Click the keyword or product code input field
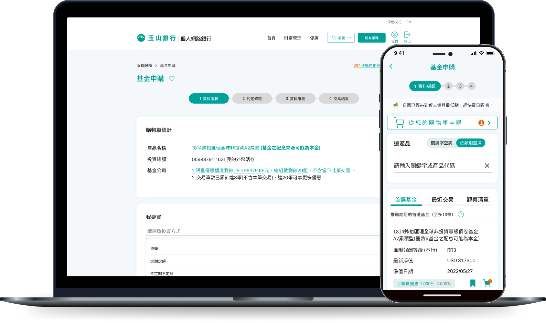The width and height of the screenshot is (546, 323). [436, 166]
